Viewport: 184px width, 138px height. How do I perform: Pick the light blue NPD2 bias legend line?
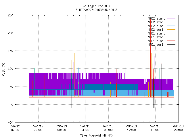pyautogui.click(x=171, y=26)
